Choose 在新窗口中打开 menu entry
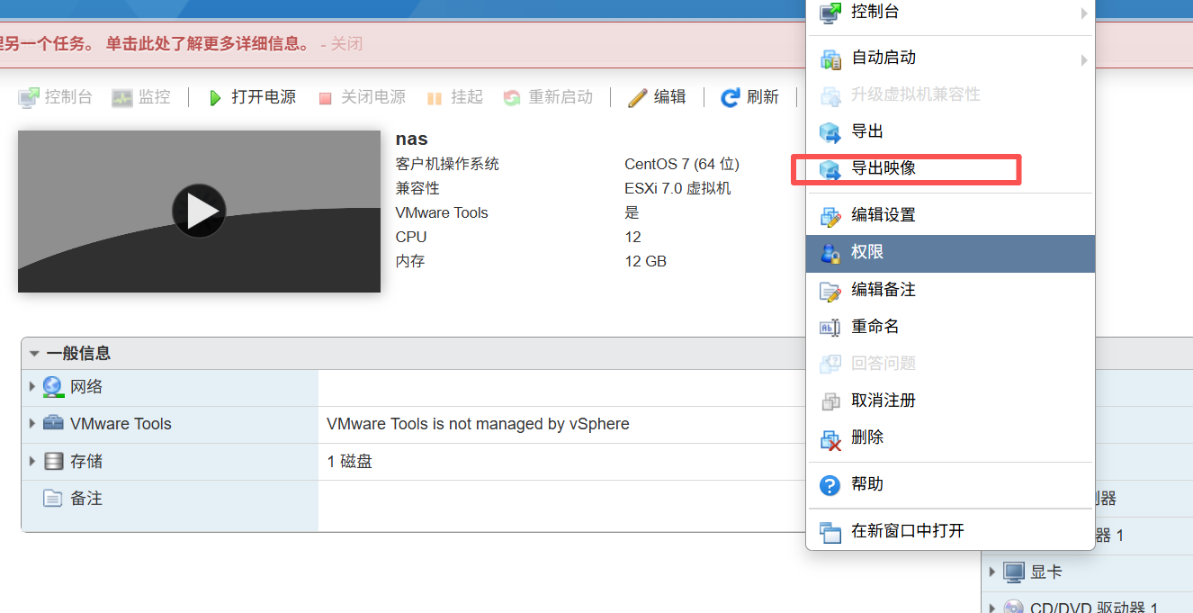The image size is (1193, 613). pos(950,531)
